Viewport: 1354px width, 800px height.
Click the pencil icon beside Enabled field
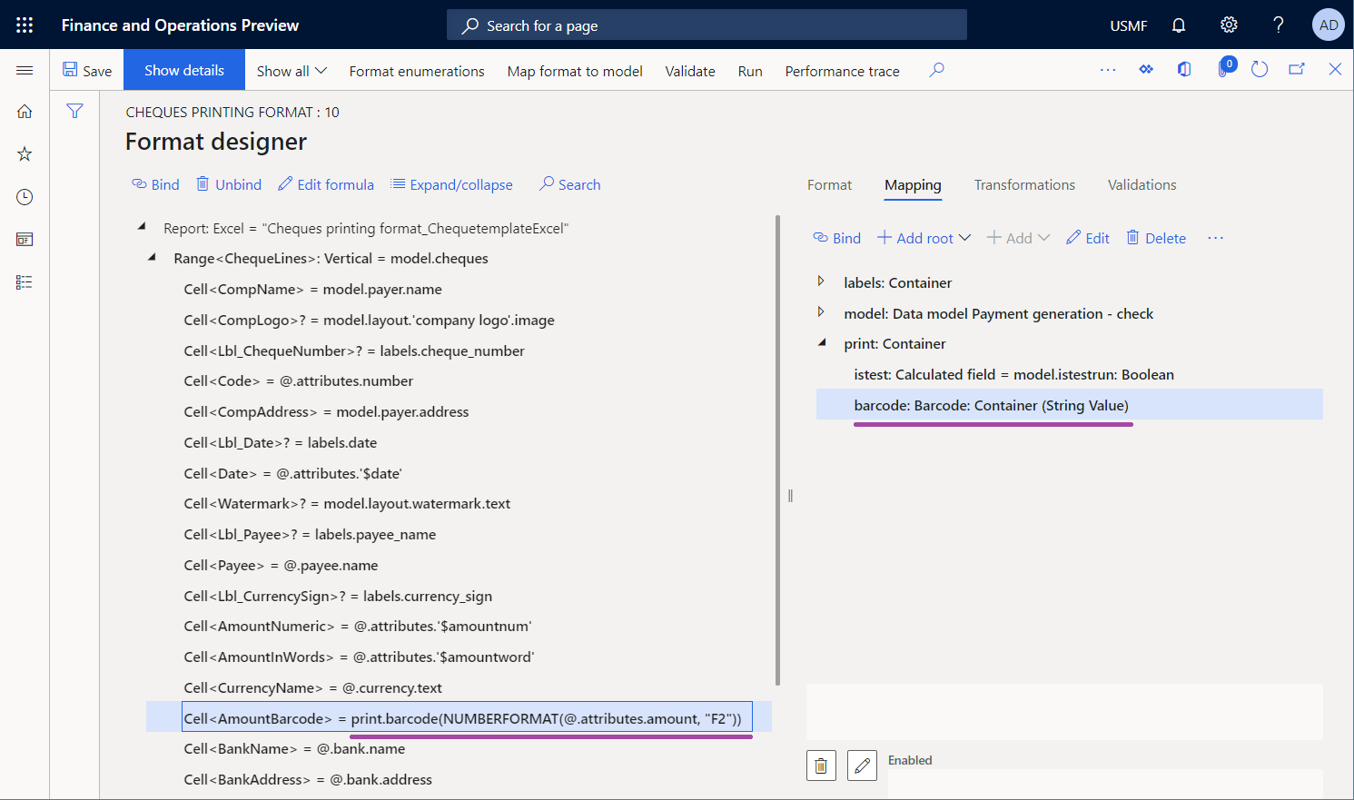(x=862, y=765)
